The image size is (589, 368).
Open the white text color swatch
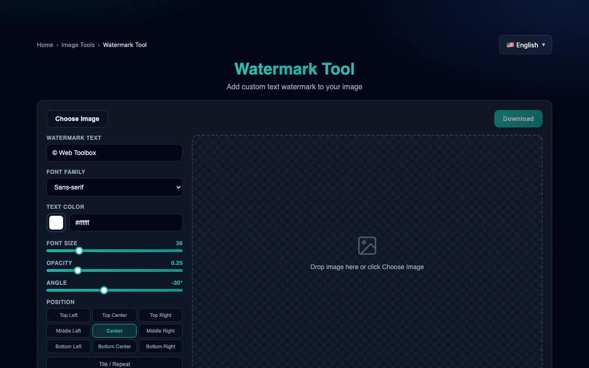[x=56, y=223]
